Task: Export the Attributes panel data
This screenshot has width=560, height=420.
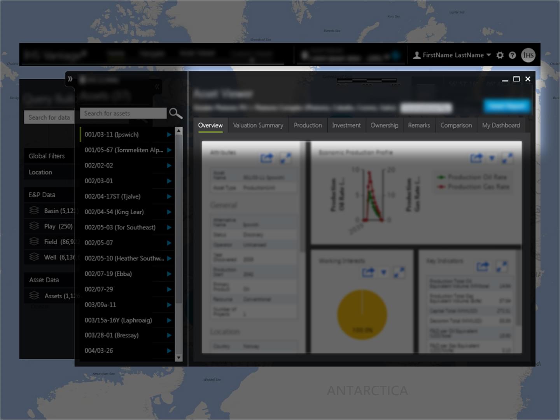Action: pyautogui.click(x=267, y=158)
